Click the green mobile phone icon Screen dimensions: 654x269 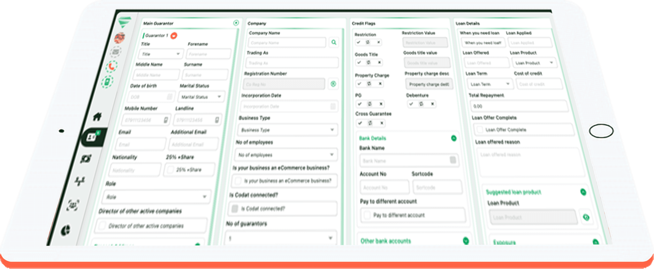pos(107,82)
